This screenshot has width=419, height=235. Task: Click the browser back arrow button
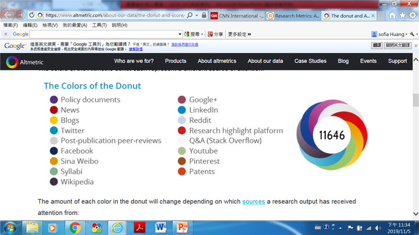pyautogui.click(x=9, y=15)
